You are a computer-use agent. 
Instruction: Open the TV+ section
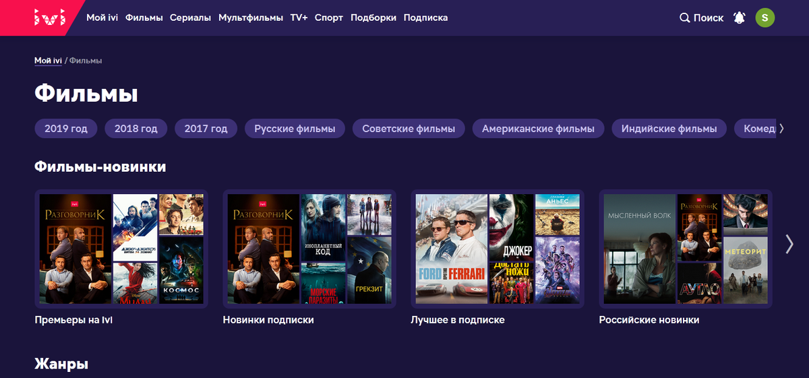(x=299, y=18)
